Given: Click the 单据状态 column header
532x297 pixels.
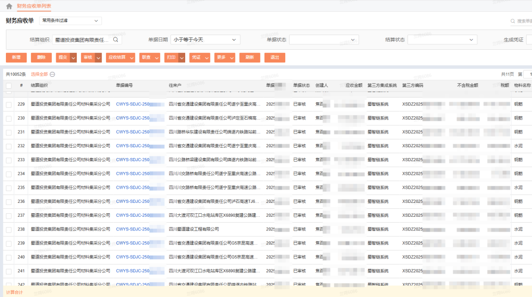Looking at the screenshot, I should (301, 86).
